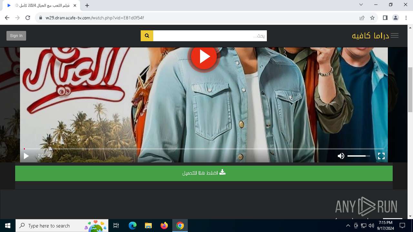Enter fullscreen mode on the video player
Viewport: 413px width, 232px height.
[x=381, y=156]
